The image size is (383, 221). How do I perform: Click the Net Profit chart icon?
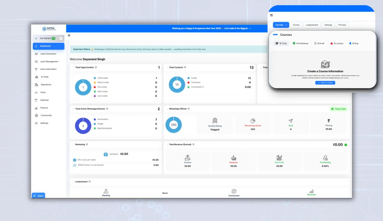click(279, 158)
